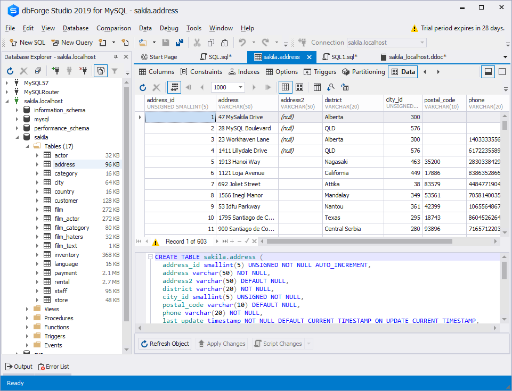Open the Database menu
The image size is (512, 391).
[76, 28]
